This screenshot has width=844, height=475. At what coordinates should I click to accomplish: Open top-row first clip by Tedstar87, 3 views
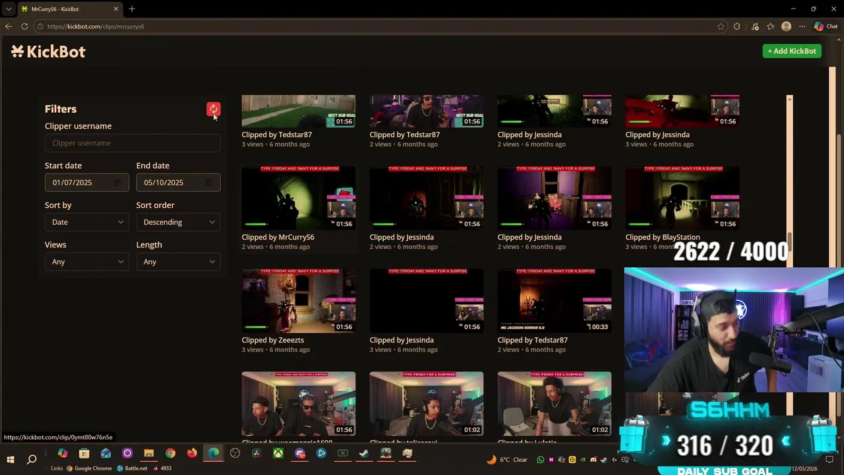pos(299,111)
